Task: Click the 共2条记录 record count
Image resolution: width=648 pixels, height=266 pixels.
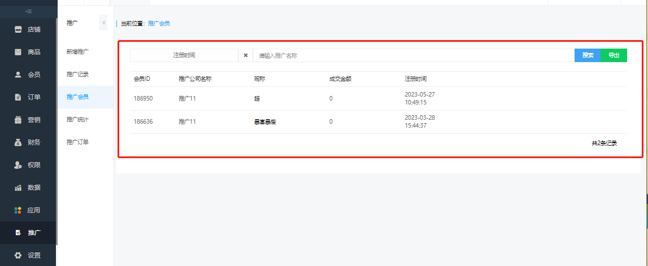Action: [x=604, y=143]
